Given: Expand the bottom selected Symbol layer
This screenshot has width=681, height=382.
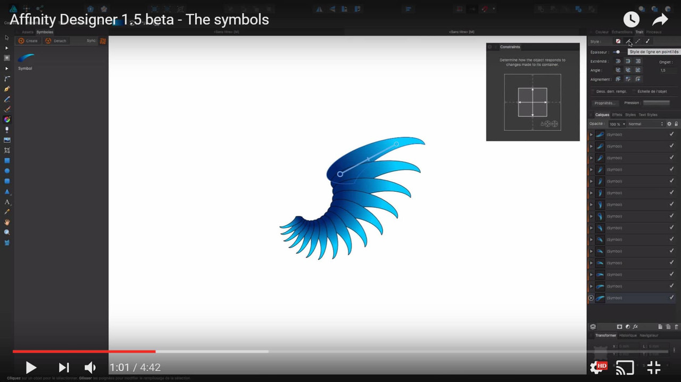Looking at the screenshot, I should pos(591,298).
